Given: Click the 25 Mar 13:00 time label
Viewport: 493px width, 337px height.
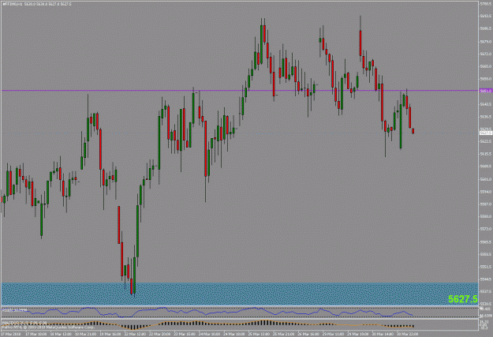Looking at the screenshot, I should point(259,334).
